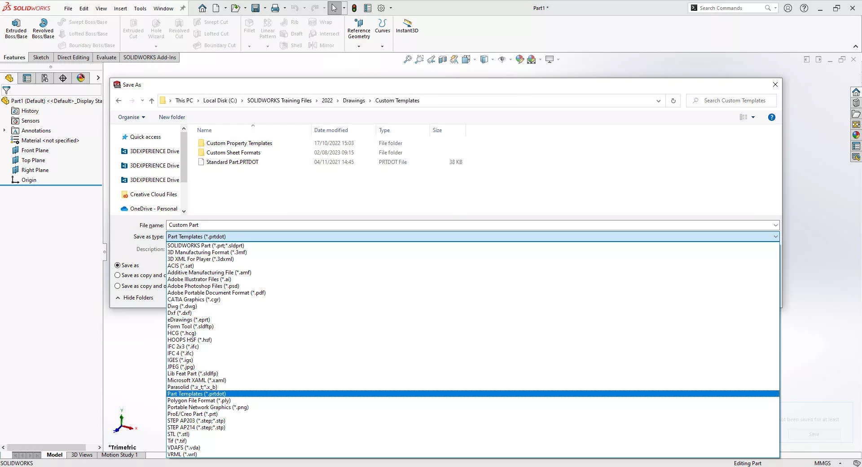862x467 pixels.
Task: Select the 'Save as' radio button
Action: tap(118, 265)
